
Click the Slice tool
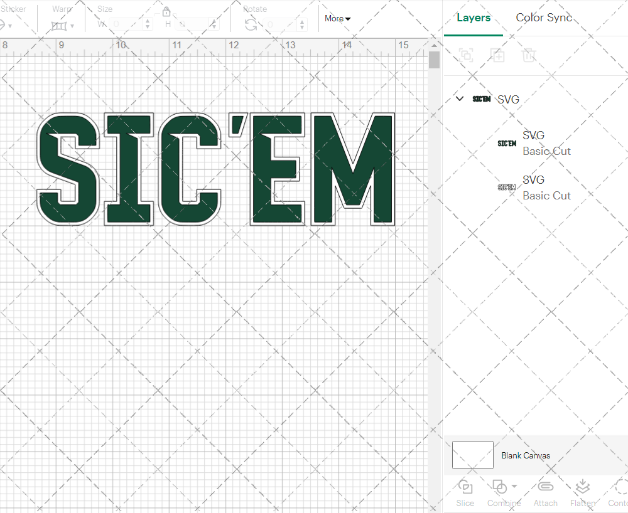pyautogui.click(x=465, y=493)
